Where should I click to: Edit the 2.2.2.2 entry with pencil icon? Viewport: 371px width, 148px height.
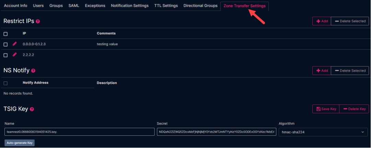pyautogui.click(x=15, y=55)
